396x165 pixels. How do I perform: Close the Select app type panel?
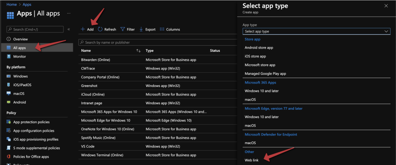(x=386, y=6)
